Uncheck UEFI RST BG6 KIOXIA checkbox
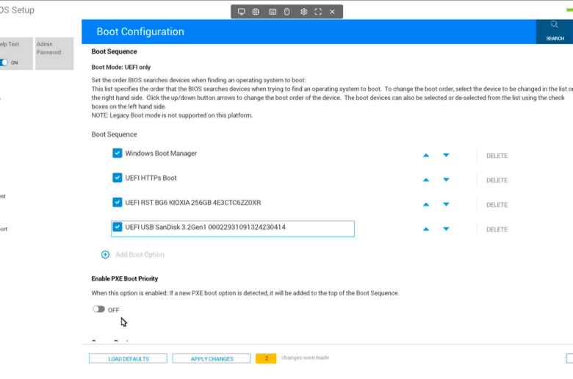Image resolution: width=573 pixels, height=379 pixels. pyautogui.click(x=118, y=202)
